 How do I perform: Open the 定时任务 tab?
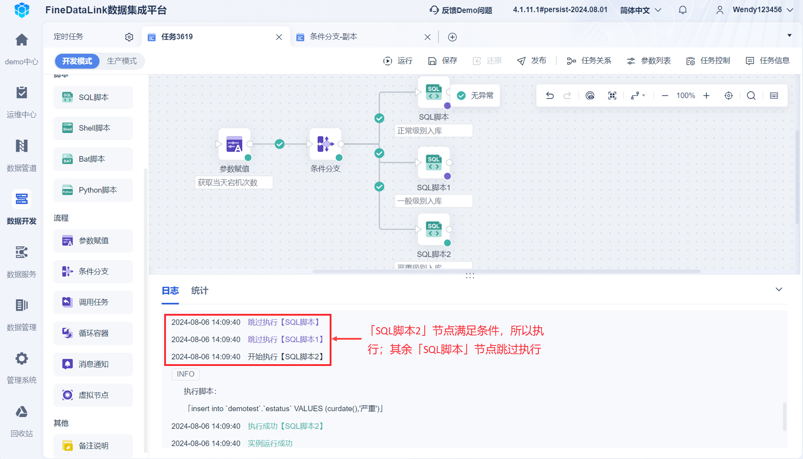68,37
